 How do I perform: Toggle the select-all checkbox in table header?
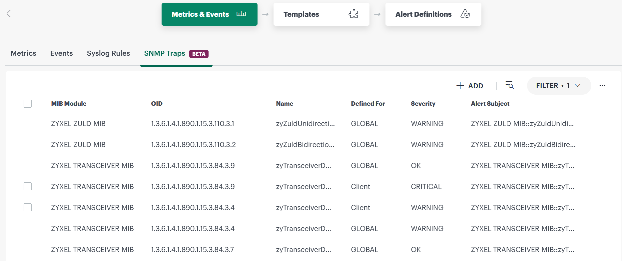pos(28,104)
